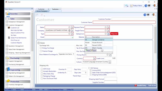Screen dimensions: 162x91
Task: Toggle Packaging Charge checkbox
Action: [42, 76]
